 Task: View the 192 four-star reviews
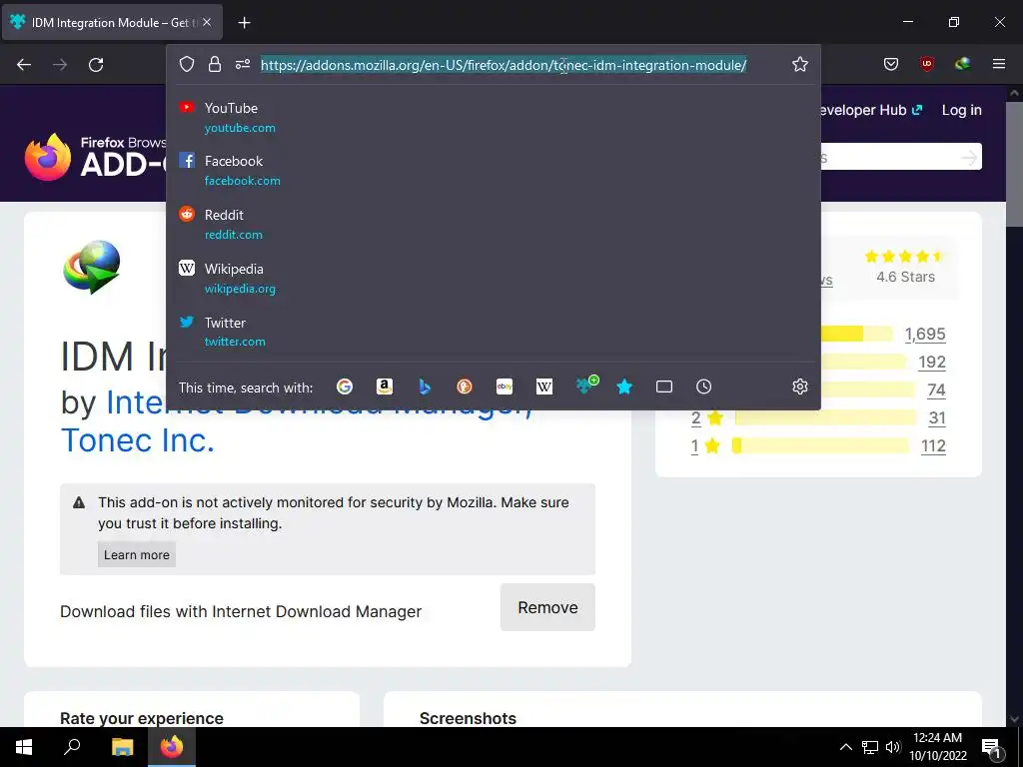[932, 362]
